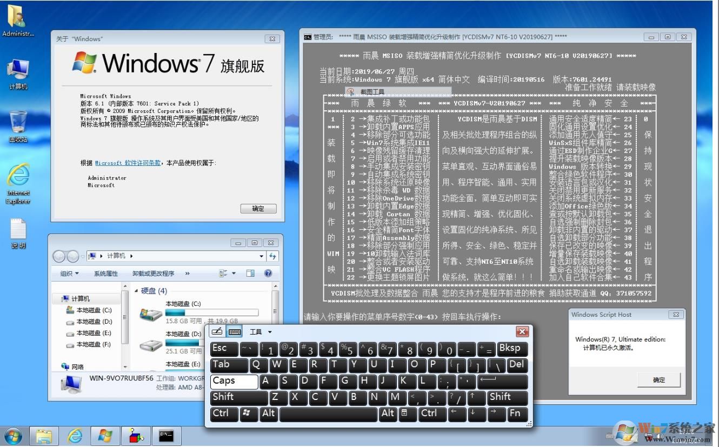This screenshot has width=719, height=447.
Task: Open the command prompt taskbar icon
Action: click(x=166, y=436)
